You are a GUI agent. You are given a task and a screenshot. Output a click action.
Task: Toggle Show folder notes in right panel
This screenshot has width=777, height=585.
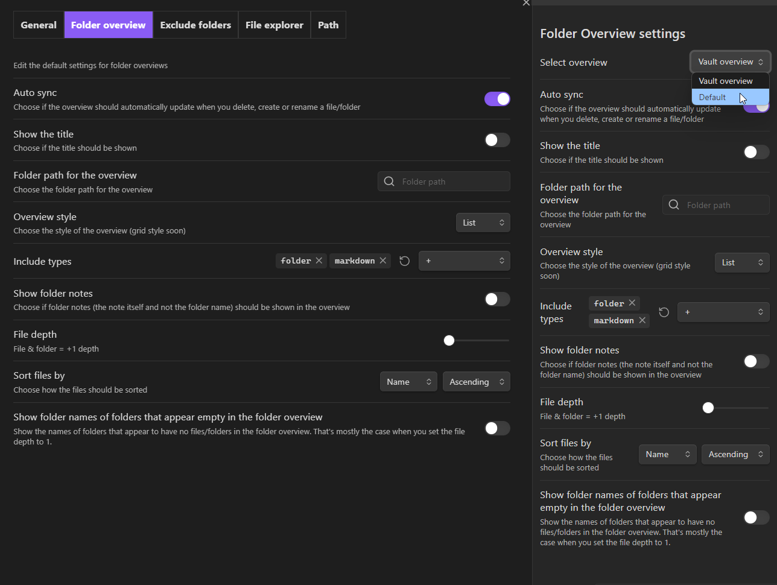(x=756, y=361)
